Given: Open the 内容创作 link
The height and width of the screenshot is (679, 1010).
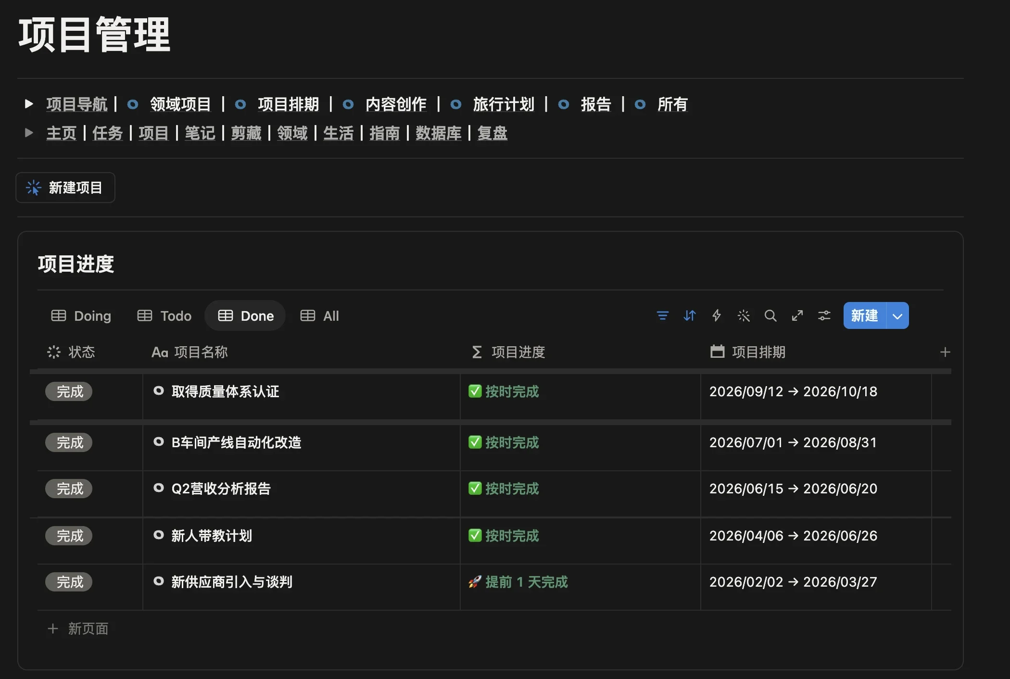Looking at the screenshot, I should click(x=396, y=104).
